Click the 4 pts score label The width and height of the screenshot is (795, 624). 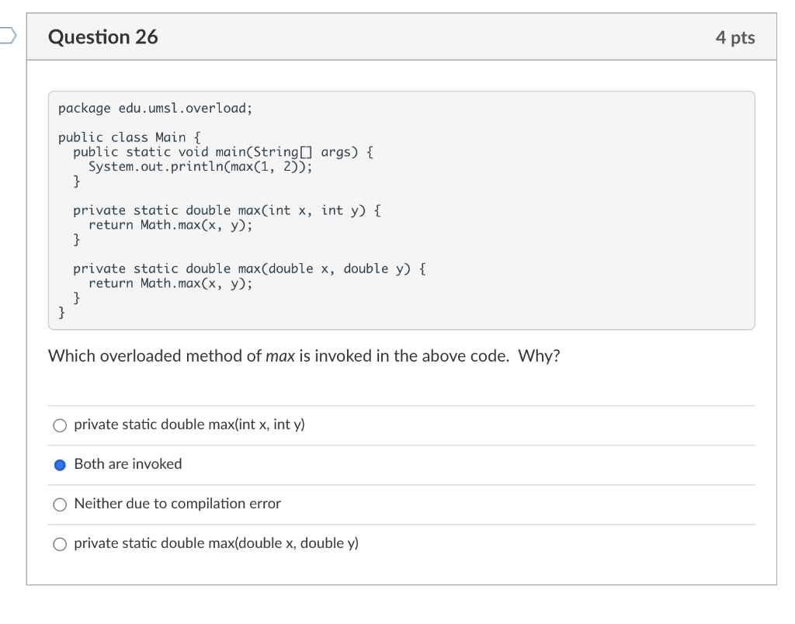point(735,37)
